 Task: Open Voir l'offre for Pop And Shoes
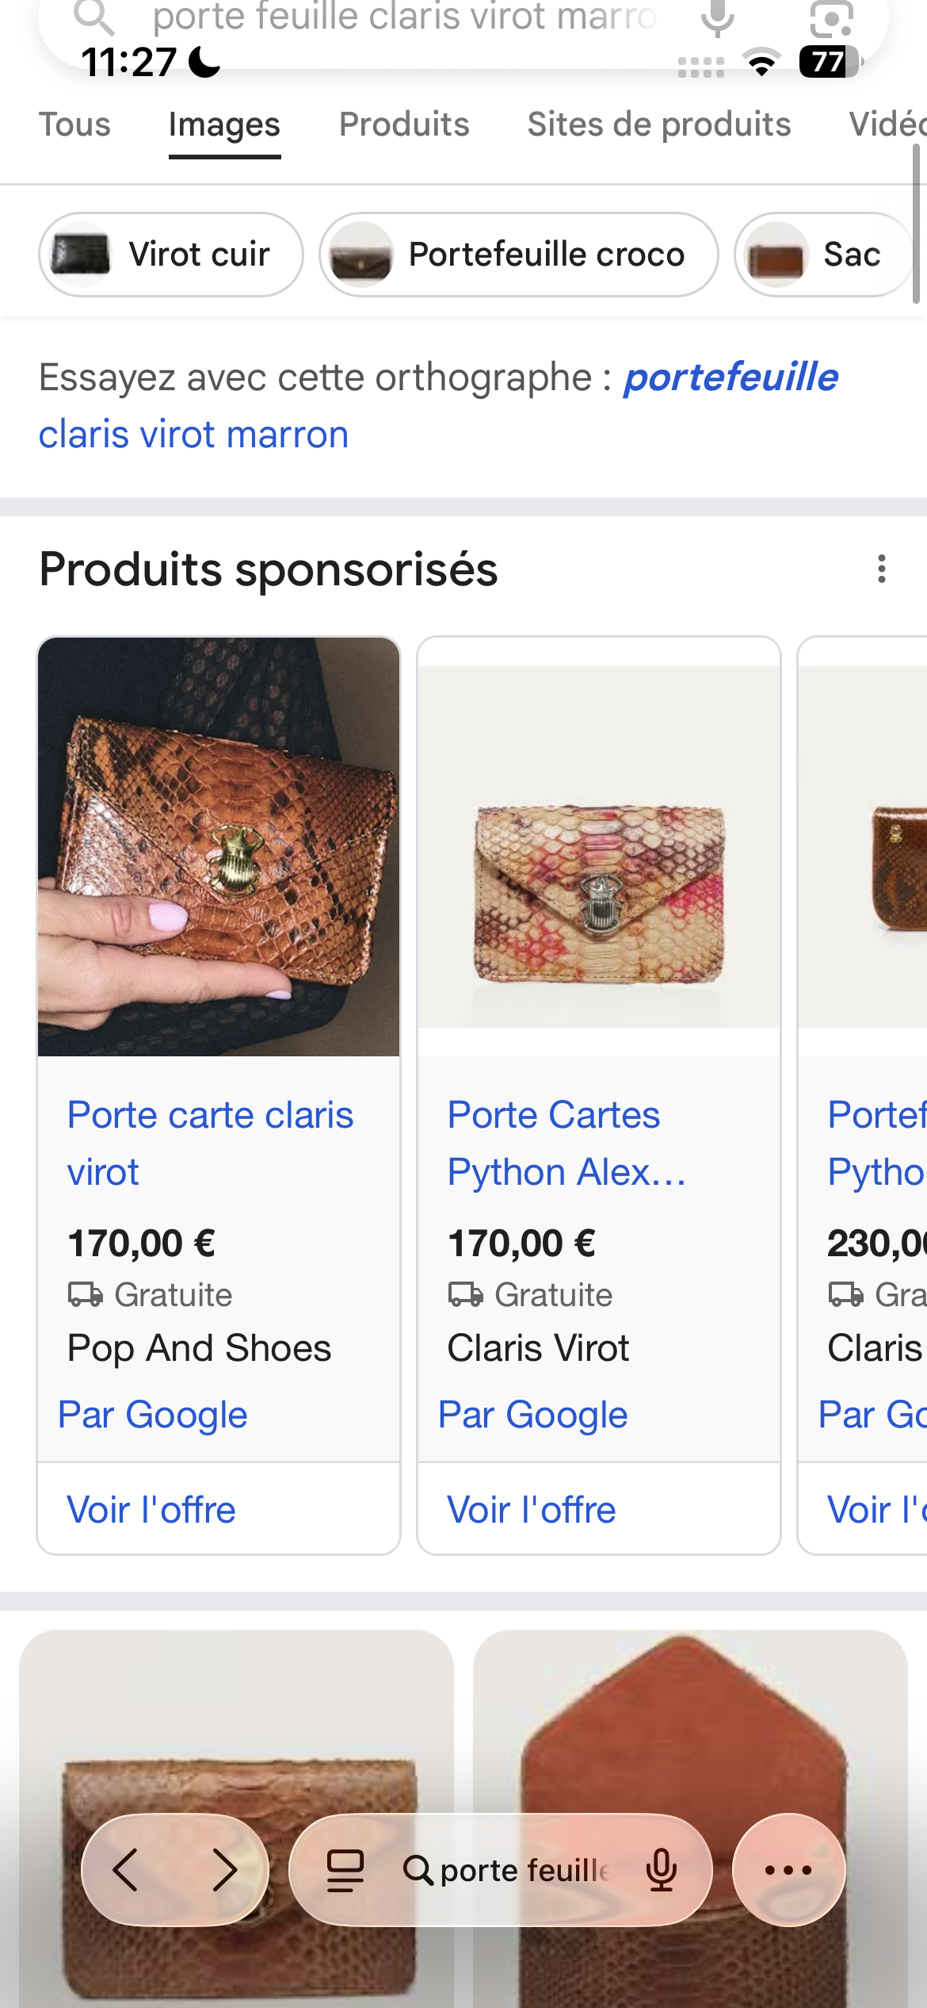click(151, 1509)
